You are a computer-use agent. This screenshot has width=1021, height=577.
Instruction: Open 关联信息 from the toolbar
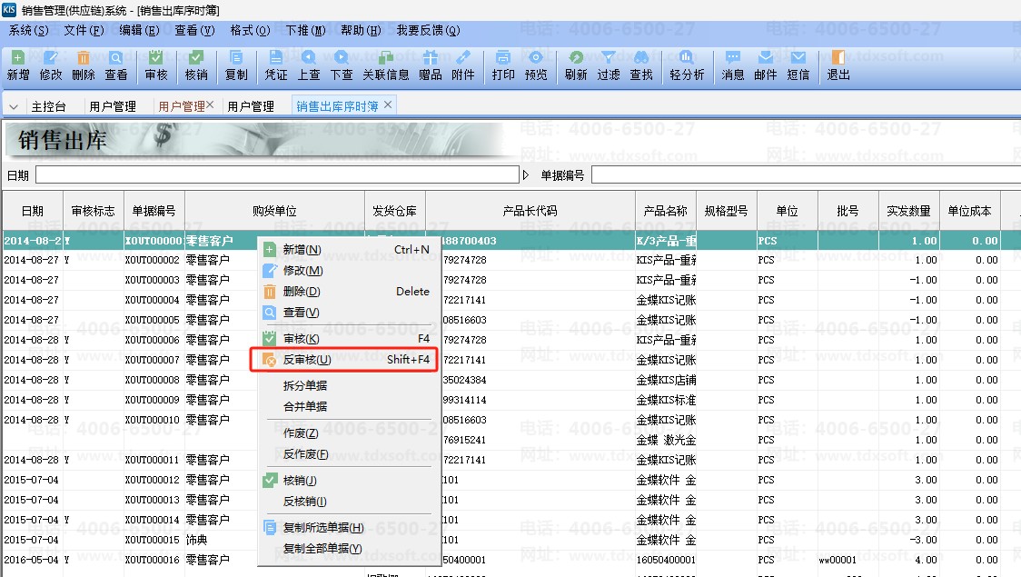point(386,65)
